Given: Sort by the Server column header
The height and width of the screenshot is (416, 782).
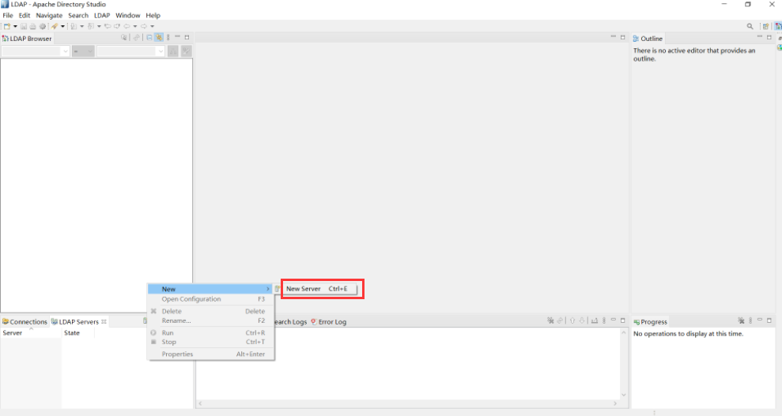Looking at the screenshot, I should 31,333.
